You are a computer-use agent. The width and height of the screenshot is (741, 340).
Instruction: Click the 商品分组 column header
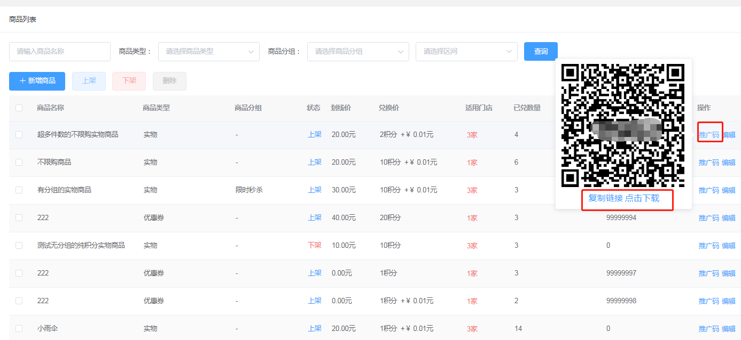pyautogui.click(x=248, y=108)
